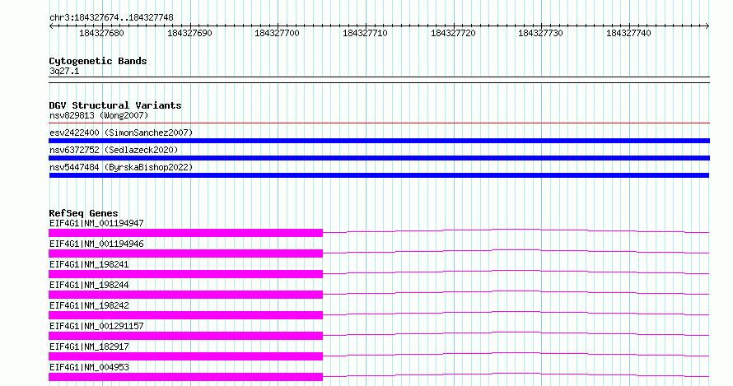Screen dimensions: 733x386
Task: Click the NM_198244 intron line
Action: (x=516, y=291)
